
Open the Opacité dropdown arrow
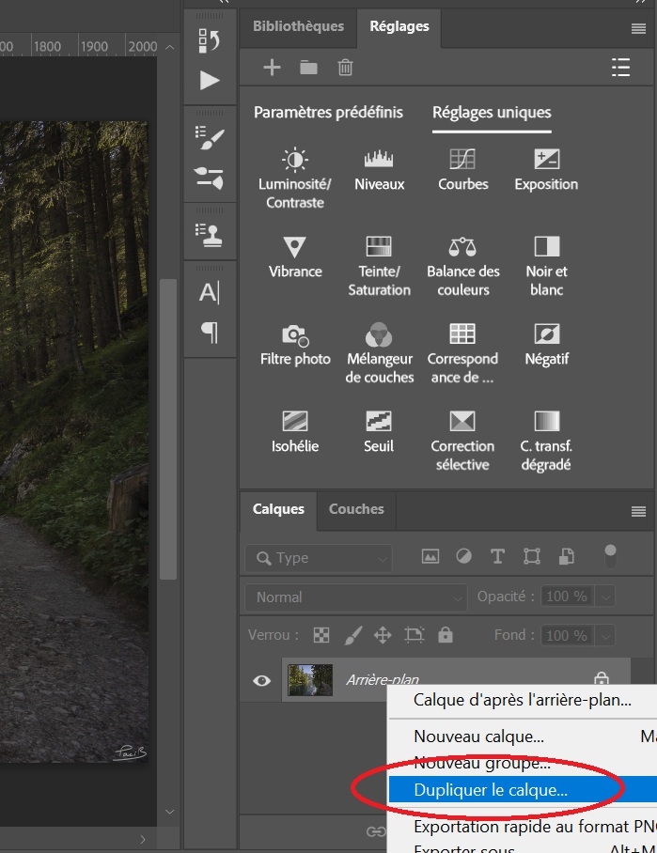pos(605,597)
